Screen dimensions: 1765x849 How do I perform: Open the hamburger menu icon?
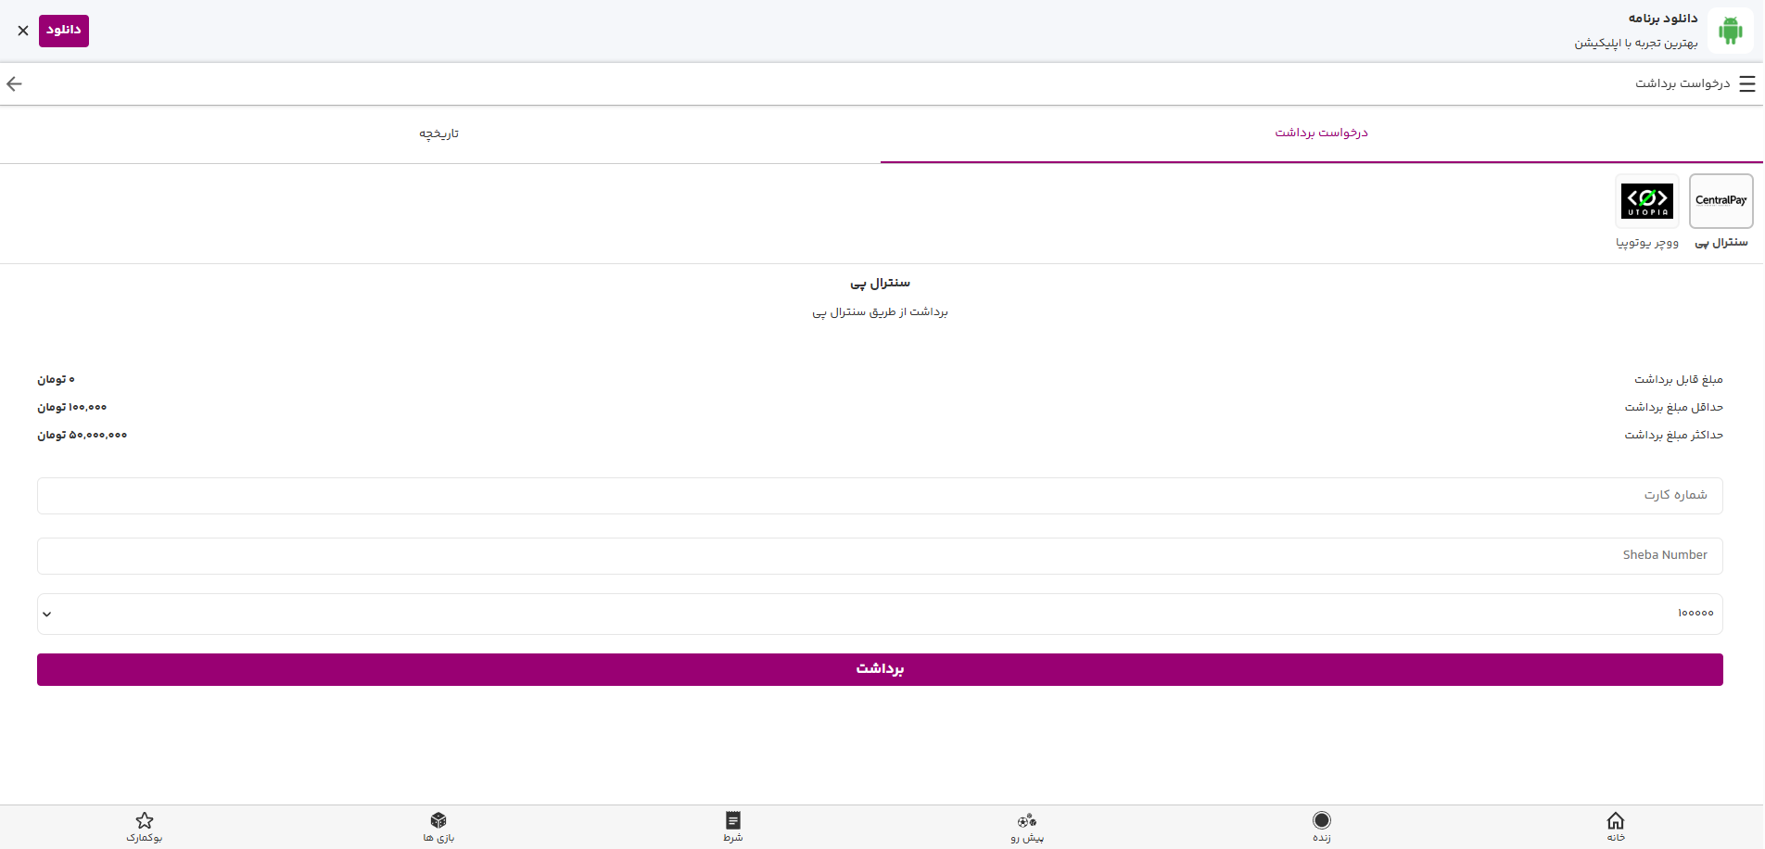tap(1746, 84)
